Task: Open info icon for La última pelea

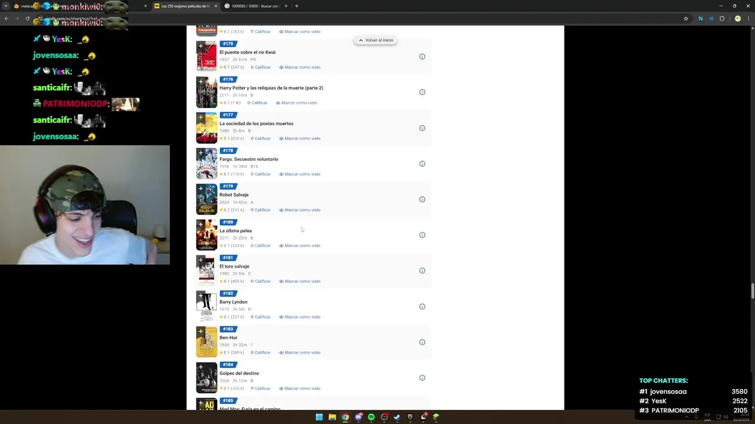Action: 422,235
